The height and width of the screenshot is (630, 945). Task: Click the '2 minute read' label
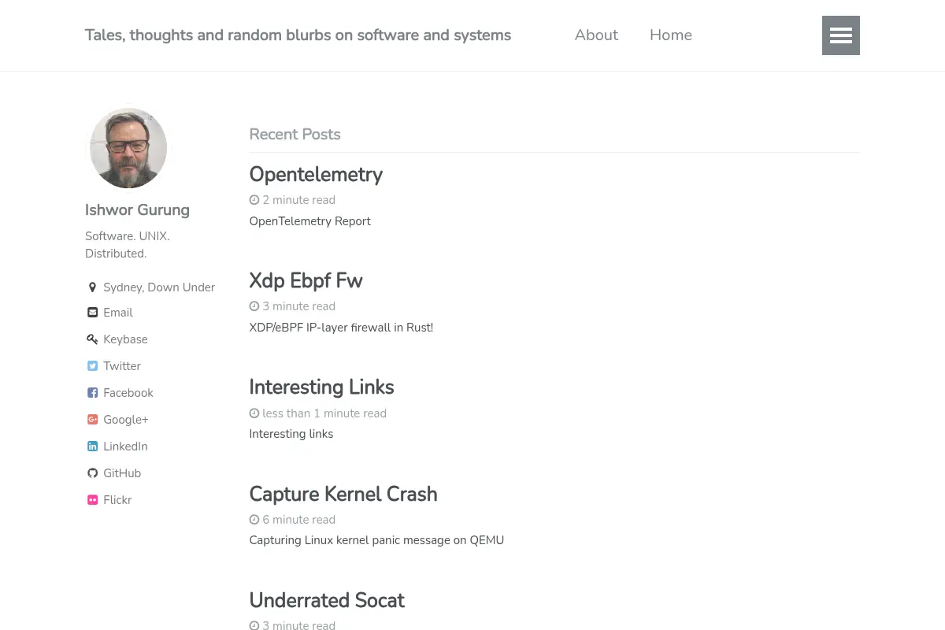pyautogui.click(x=299, y=200)
